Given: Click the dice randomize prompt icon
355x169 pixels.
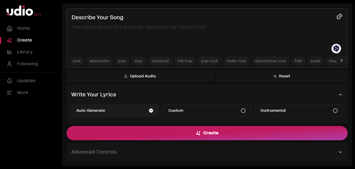Looking at the screenshot, I should [339, 17].
